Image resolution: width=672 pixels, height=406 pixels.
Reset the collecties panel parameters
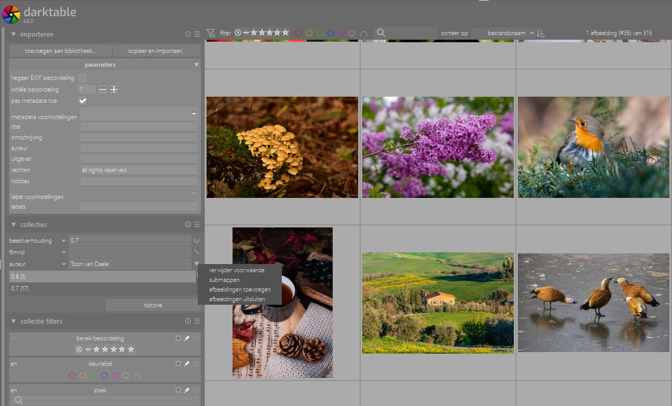pos(188,224)
